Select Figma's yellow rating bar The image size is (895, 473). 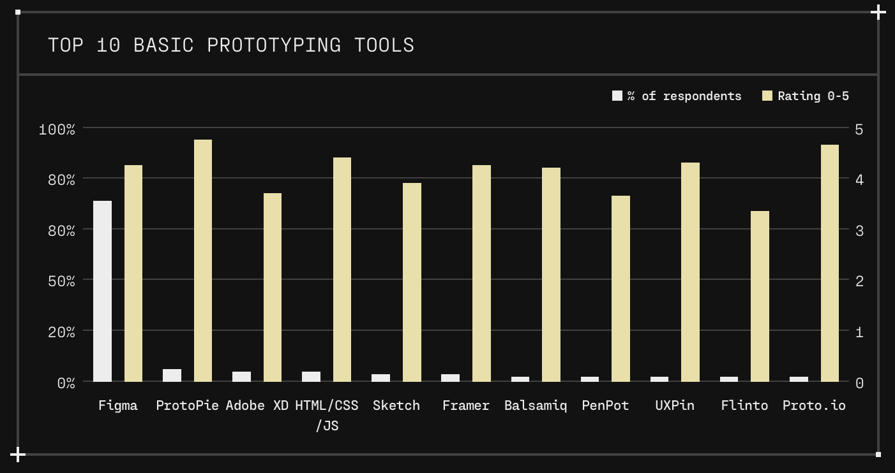pos(133,273)
